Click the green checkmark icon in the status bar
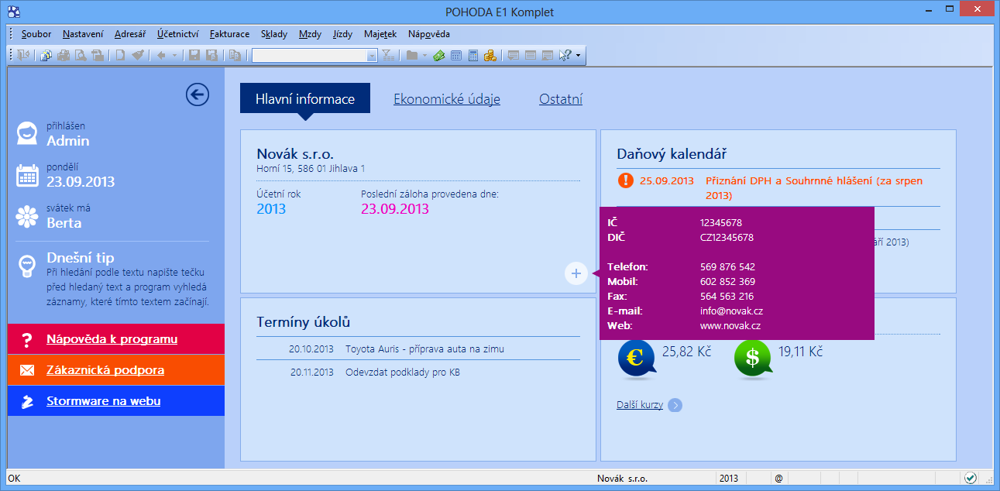This screenshot has height=491, width=1000. (970, 478)
